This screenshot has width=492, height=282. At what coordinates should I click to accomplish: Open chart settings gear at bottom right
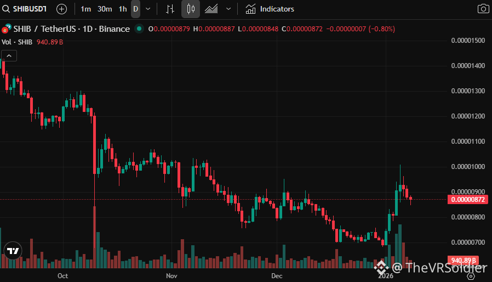[471, 276]
